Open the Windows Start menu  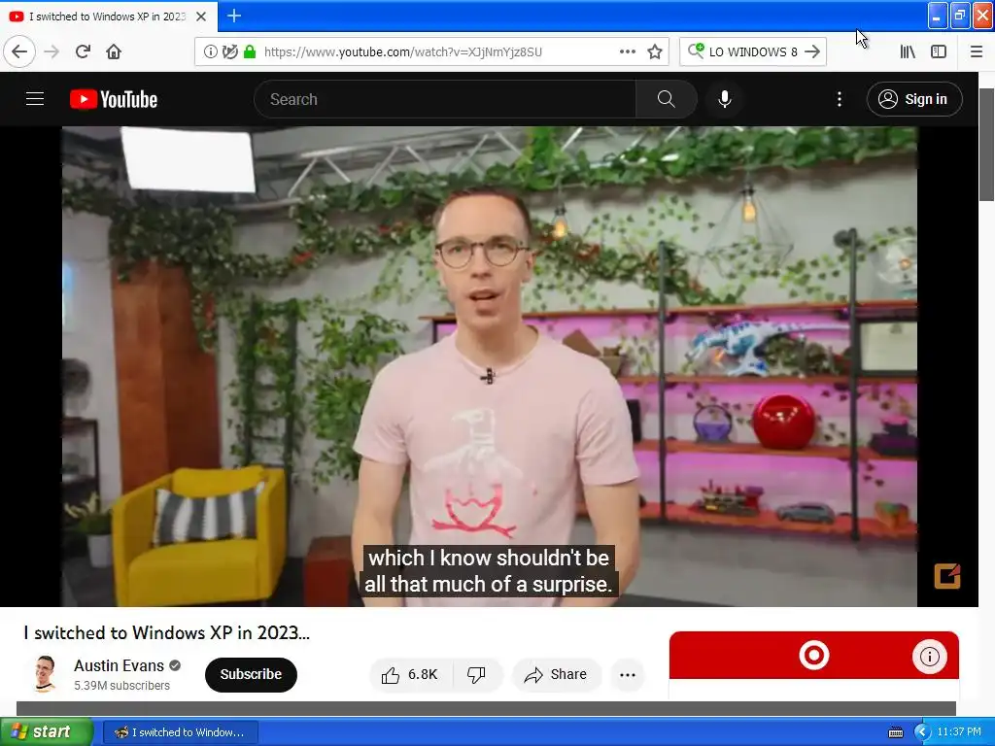pyautogui.click(x=46, y=731)
